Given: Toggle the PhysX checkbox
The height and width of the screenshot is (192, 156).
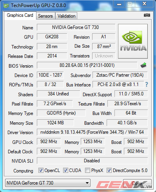Looking at the screenshot, I should (x=87, y=170).
